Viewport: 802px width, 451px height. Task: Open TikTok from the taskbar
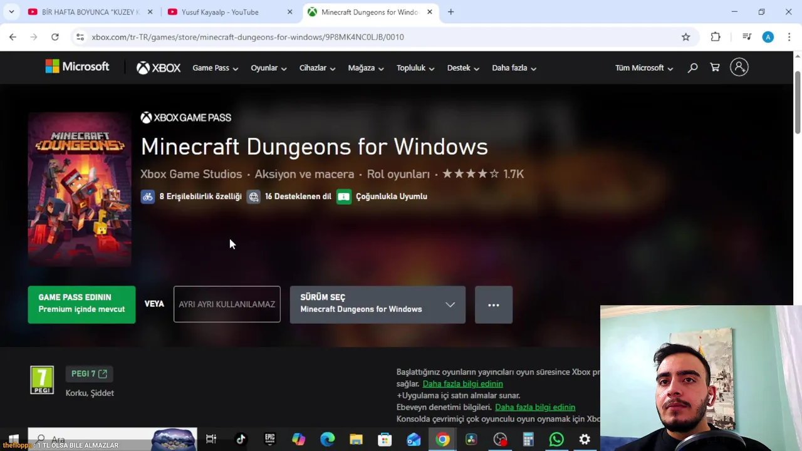(240, 439)
